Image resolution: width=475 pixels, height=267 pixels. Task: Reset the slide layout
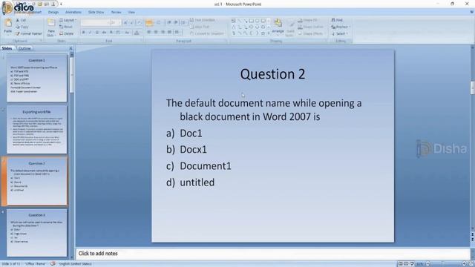pos(66,27)
